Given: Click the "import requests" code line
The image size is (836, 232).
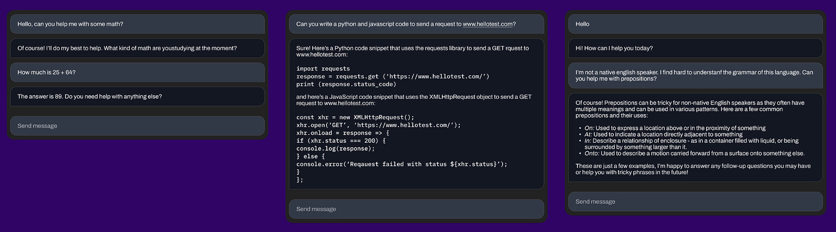Looking at the screenshot, I should 323,69.
